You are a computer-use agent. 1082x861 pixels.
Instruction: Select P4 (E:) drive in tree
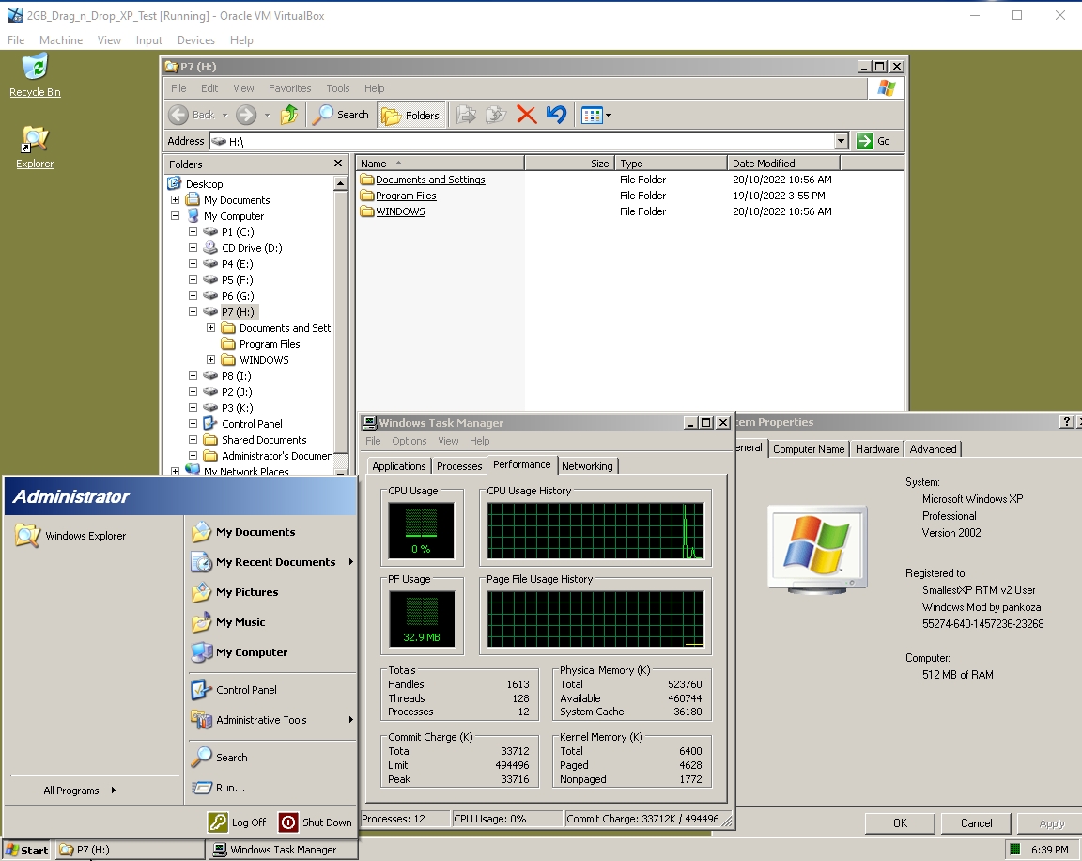237,264
